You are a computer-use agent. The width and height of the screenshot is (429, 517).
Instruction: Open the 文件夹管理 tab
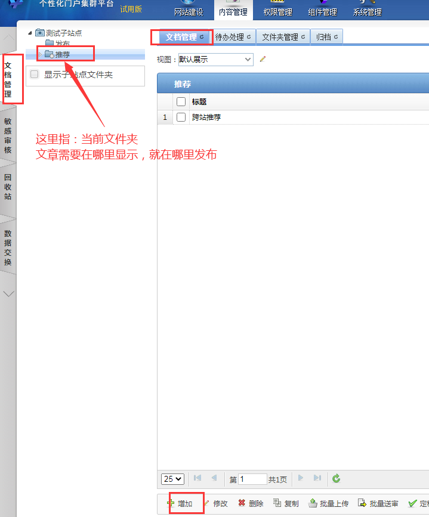[283, 37]
